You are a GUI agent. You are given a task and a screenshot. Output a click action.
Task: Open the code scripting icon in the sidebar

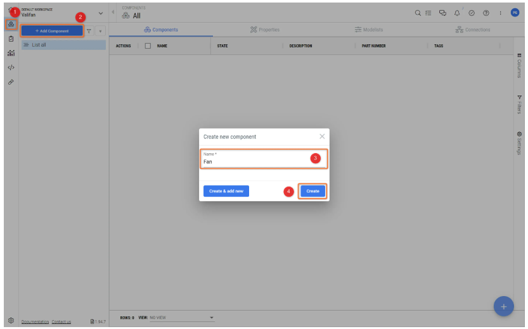[11, 68]
